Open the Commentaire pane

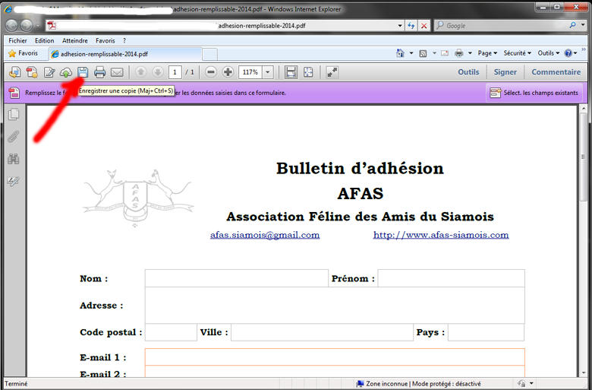[556, 72]
